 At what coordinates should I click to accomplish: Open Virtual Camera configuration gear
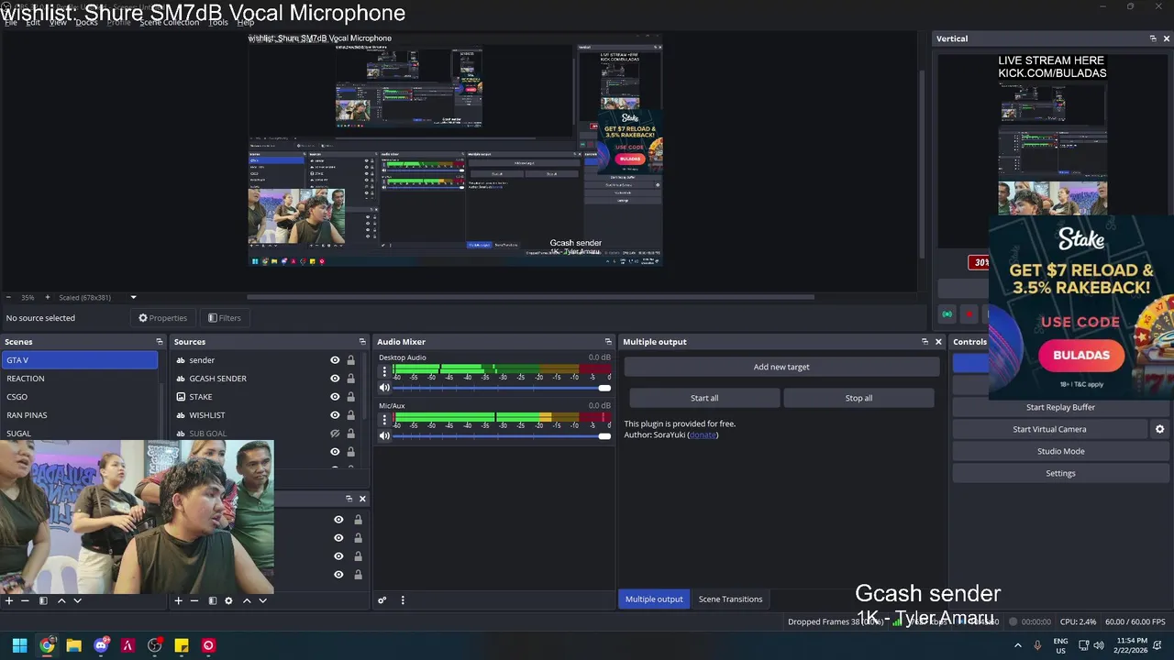click(x=1159, y=429)
